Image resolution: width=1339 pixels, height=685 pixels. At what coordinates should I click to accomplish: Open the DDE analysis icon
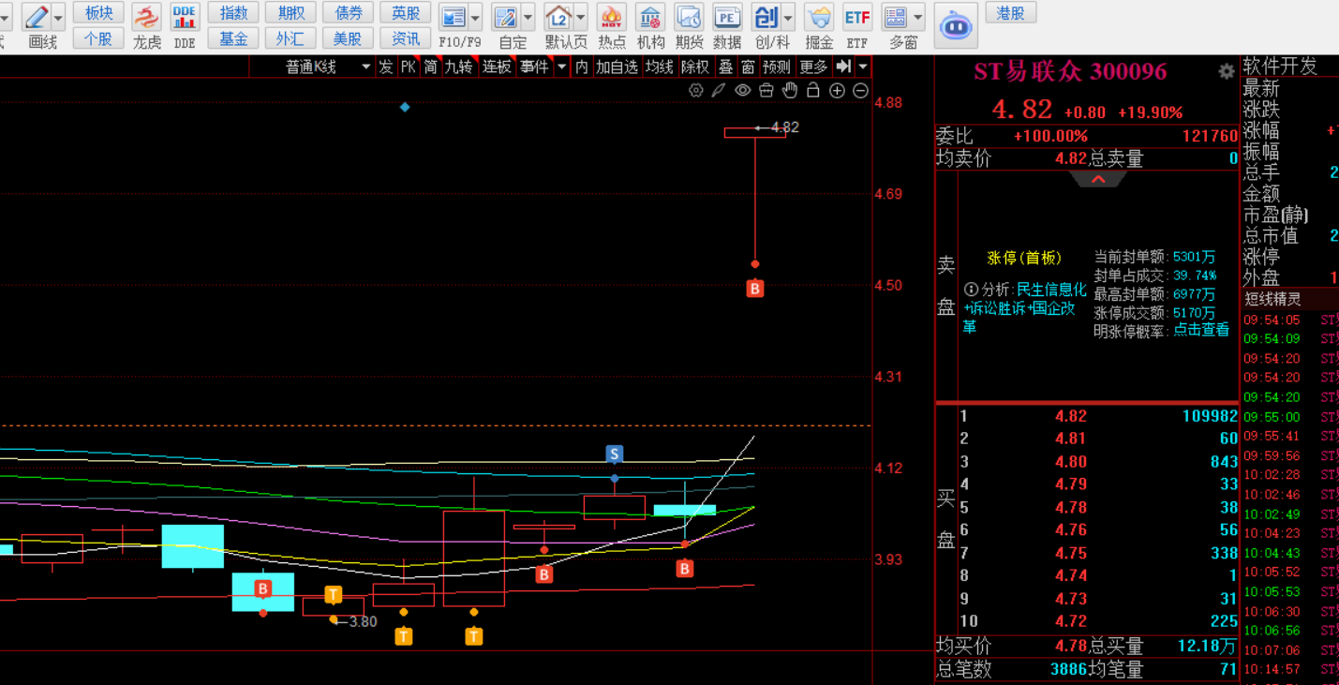click(x=185, y=17)
